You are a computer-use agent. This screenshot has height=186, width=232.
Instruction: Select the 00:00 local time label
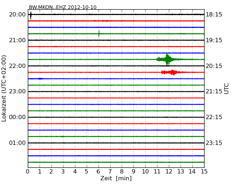[x=17, y=117]
